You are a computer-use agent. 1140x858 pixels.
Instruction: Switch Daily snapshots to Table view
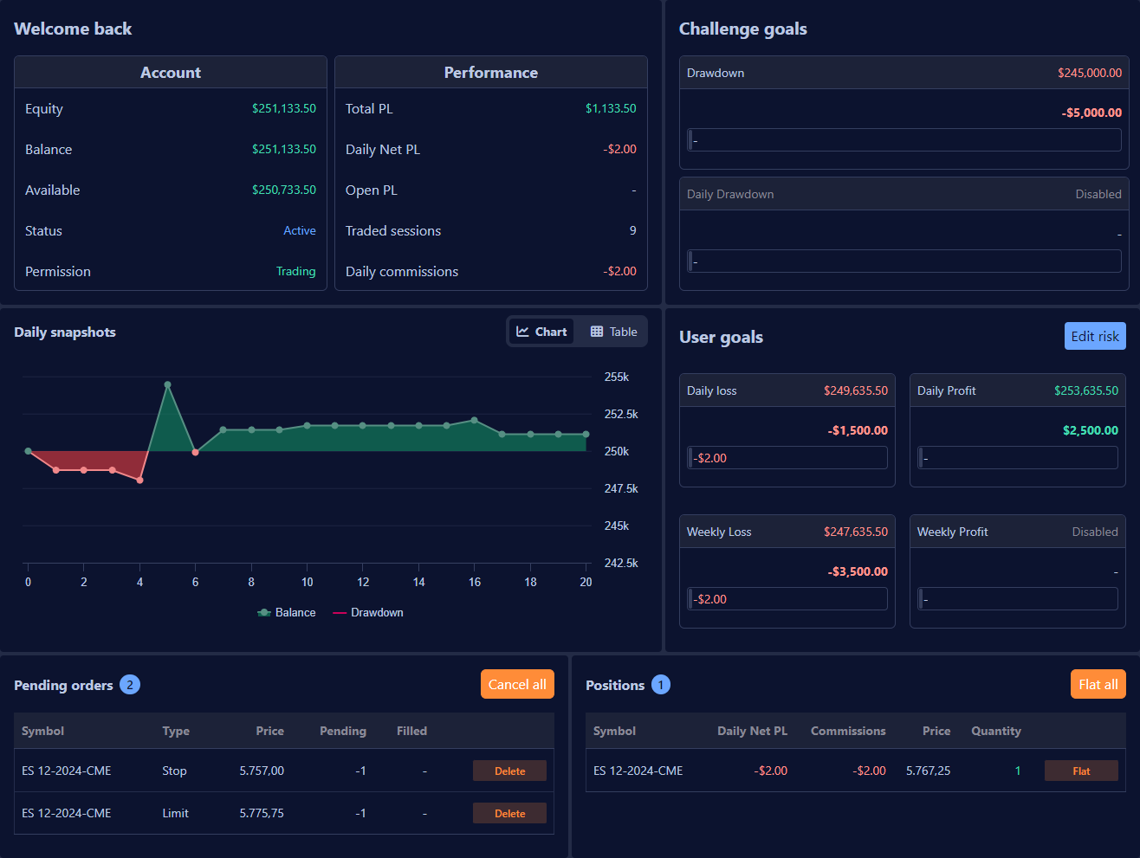point(613,332)
